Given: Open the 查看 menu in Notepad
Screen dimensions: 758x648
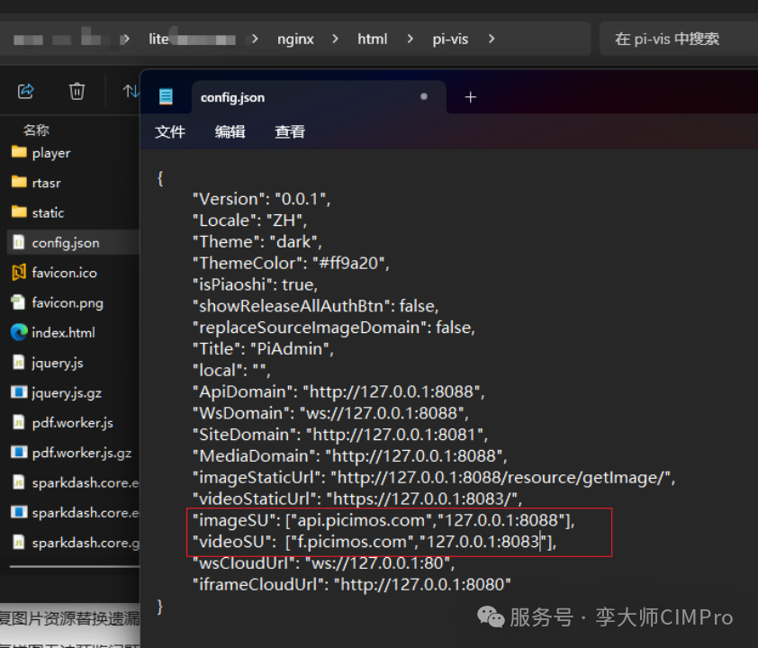Looking at the screenshot, I should pos(290,131).
